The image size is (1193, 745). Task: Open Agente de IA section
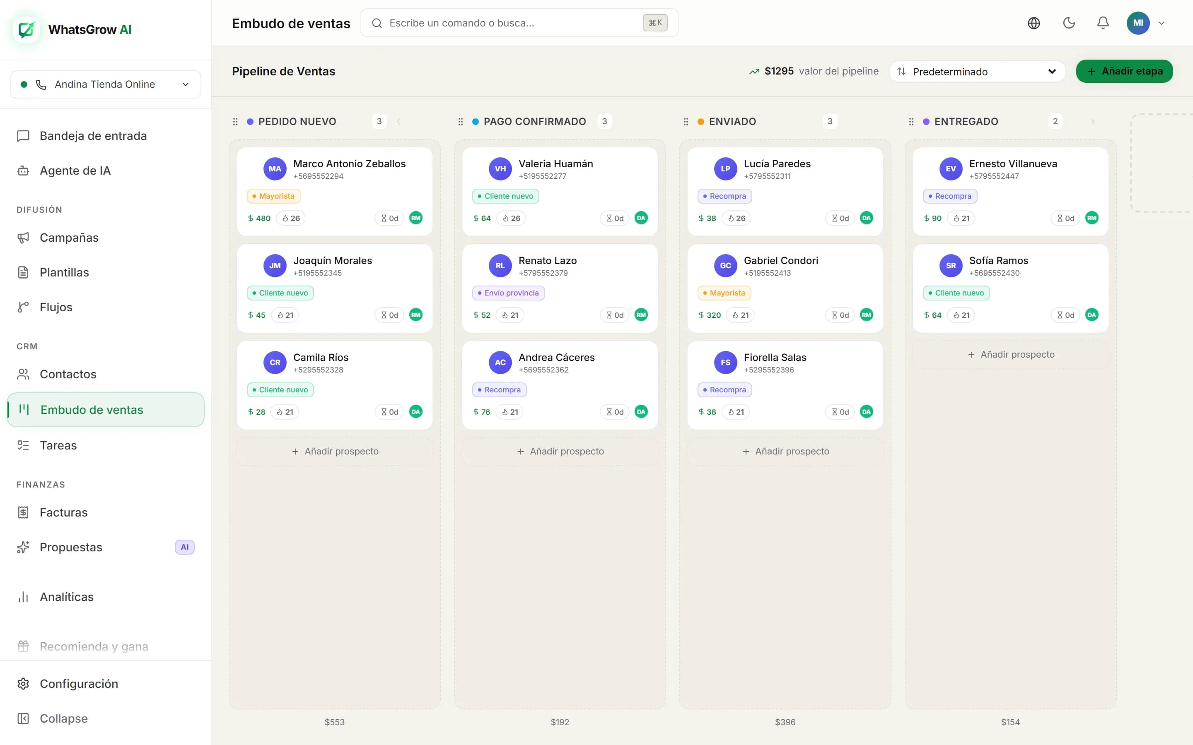click(106, 171)
